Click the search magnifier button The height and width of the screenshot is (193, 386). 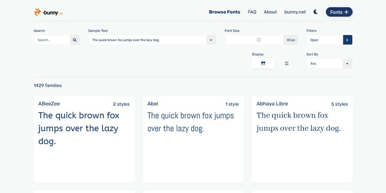click(75, 40)
